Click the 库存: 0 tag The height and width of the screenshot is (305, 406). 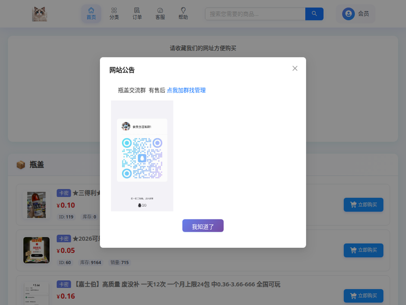click(89, 217)
